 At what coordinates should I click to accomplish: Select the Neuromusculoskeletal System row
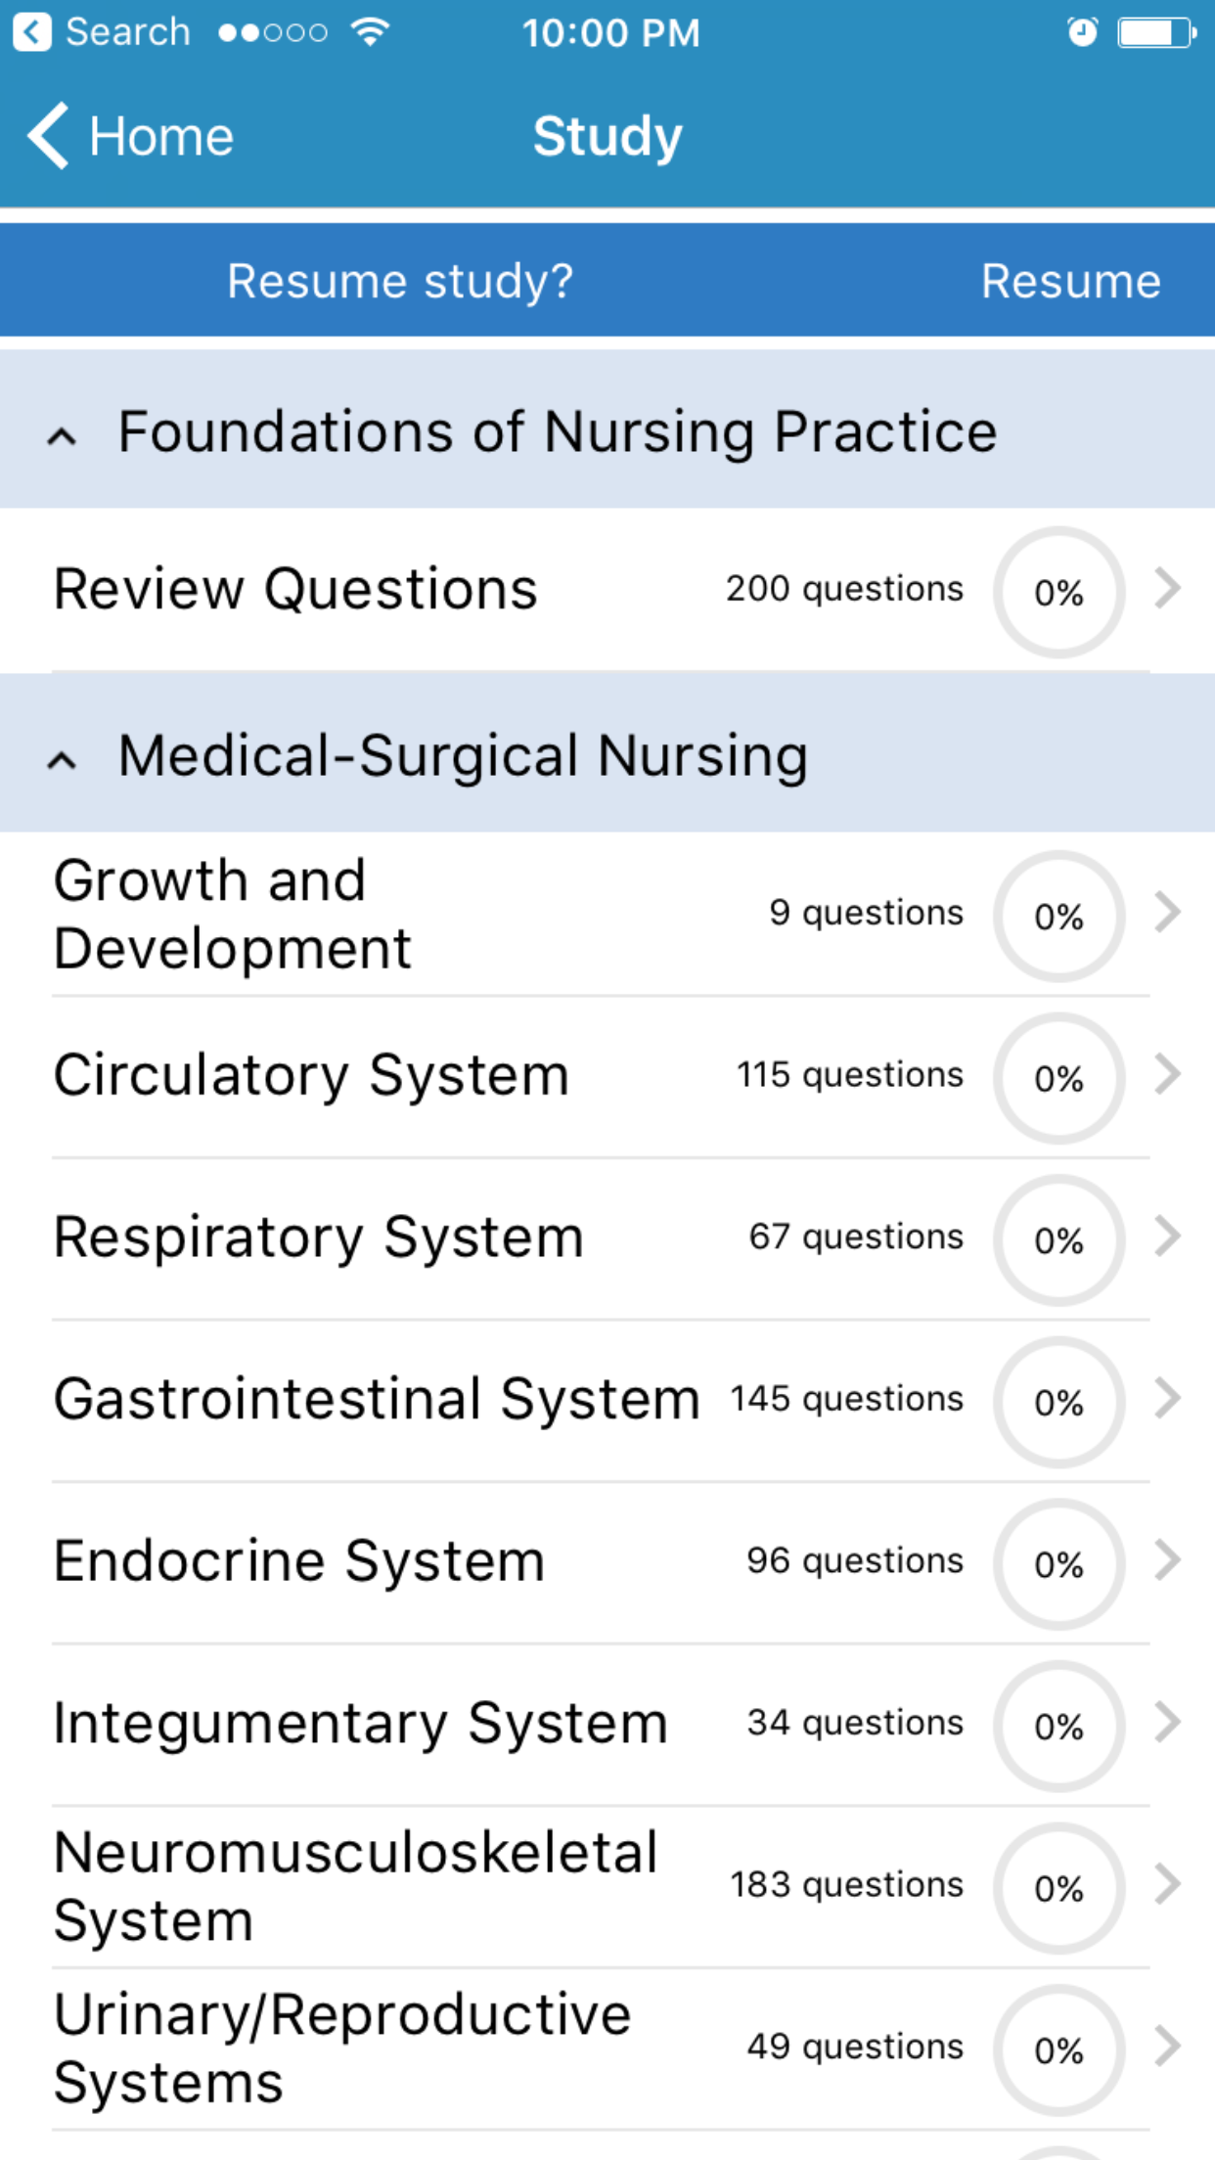(607, 1886)
